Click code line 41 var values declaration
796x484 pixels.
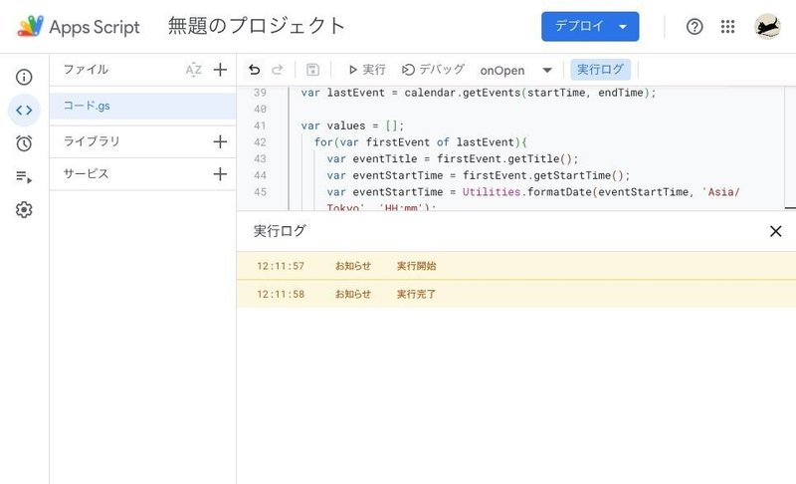(x=352, y=125)
